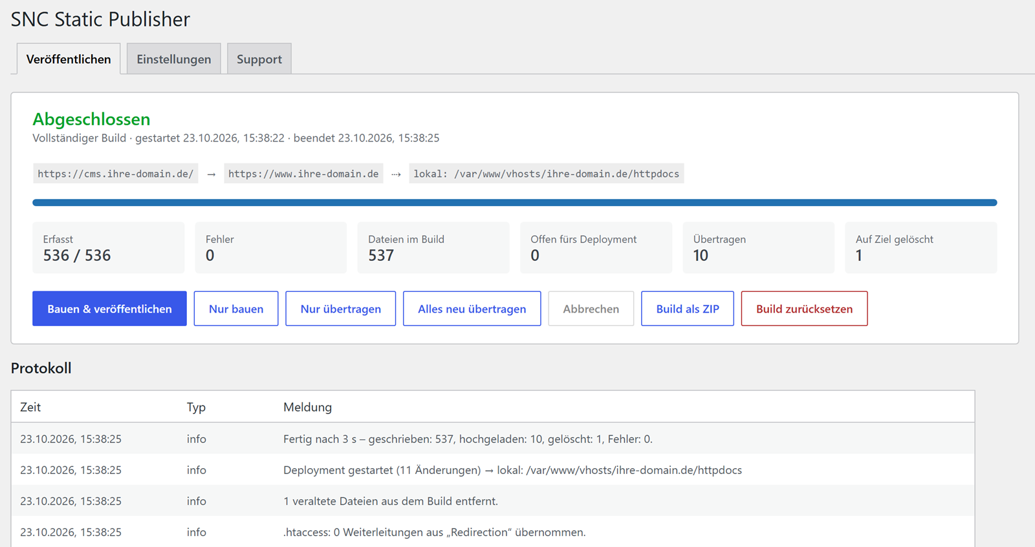The width and height of the screenshot is (1035, 547).
Task: Click the Zeit column header
Action: 30,408
